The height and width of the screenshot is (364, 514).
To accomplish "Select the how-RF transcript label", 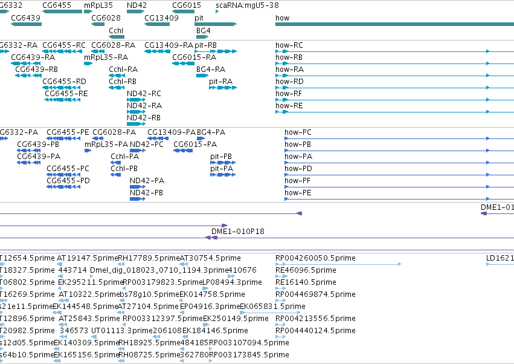I will pyautogui.click(x=289, y=94).
